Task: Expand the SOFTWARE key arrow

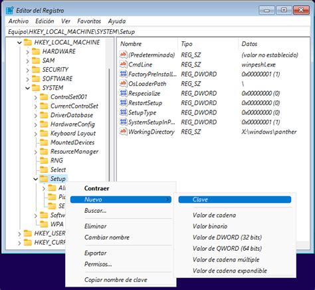Action: coord(27,79)
